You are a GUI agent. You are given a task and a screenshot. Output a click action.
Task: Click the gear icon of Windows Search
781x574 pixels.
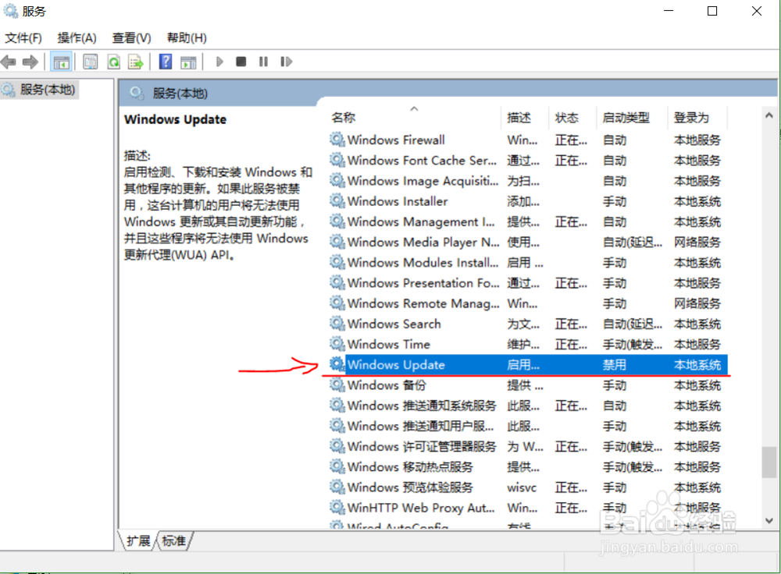(x=337, y=324)
